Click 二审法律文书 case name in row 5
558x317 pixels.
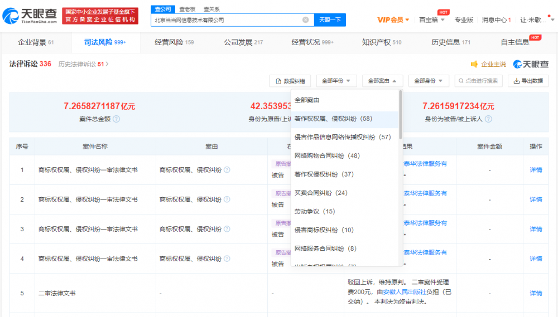point(57,293)
